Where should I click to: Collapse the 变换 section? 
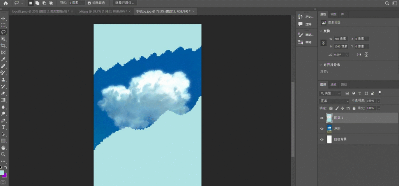[x=321, y=31]
